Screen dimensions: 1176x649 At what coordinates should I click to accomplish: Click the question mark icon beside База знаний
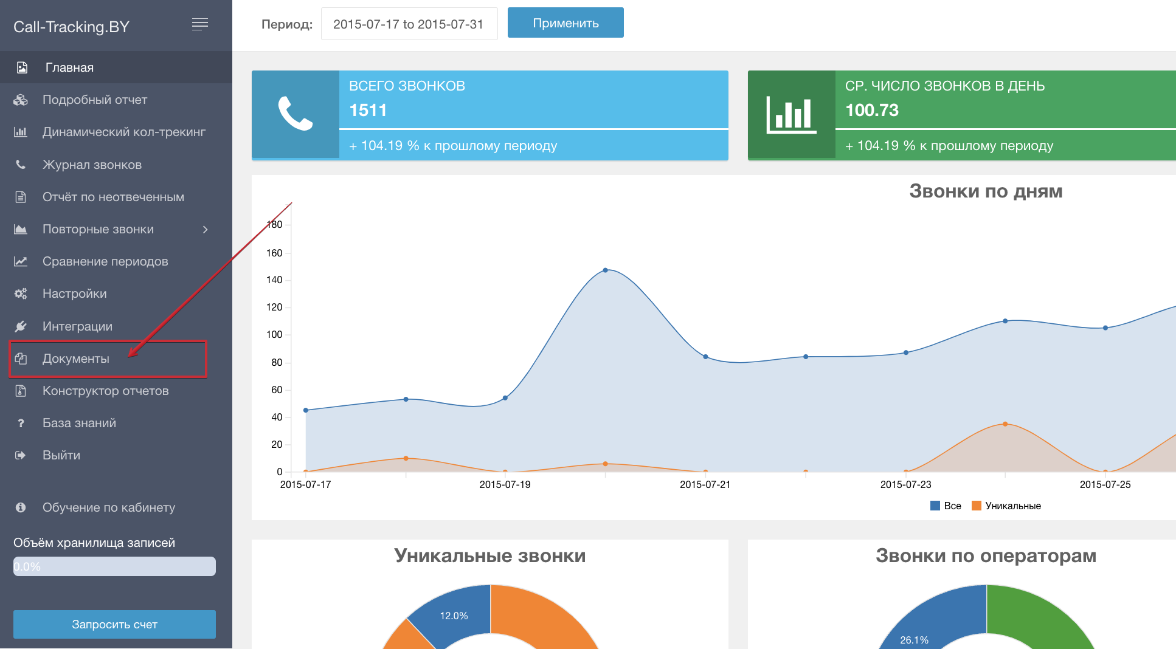coord(21,423)
